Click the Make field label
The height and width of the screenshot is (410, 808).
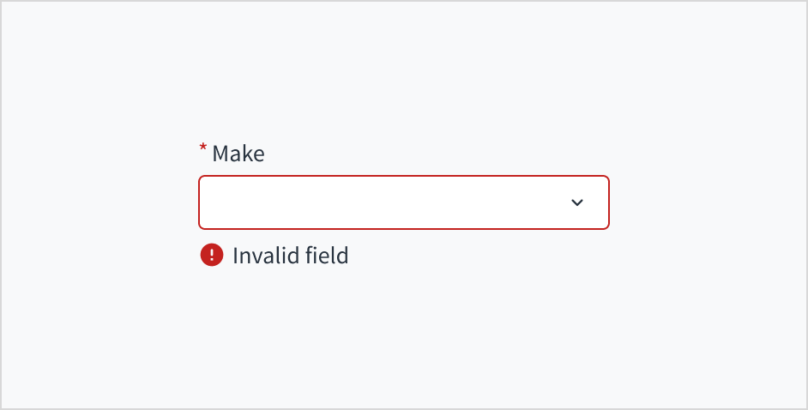(238, 154)
